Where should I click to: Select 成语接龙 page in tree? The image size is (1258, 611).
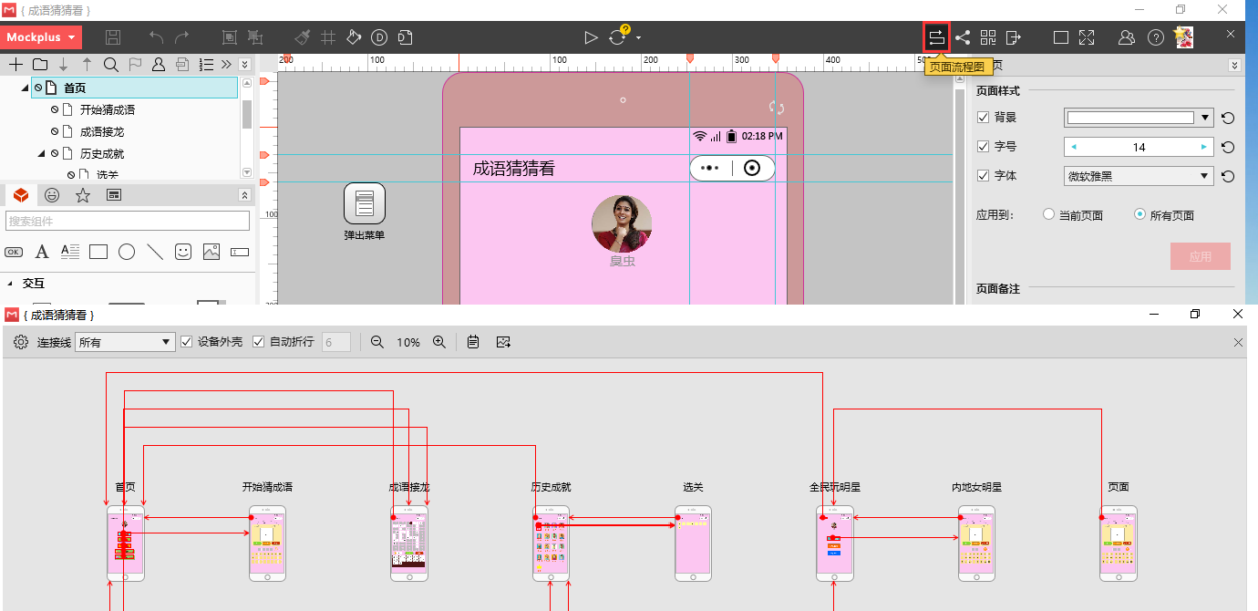pos(101,132)
